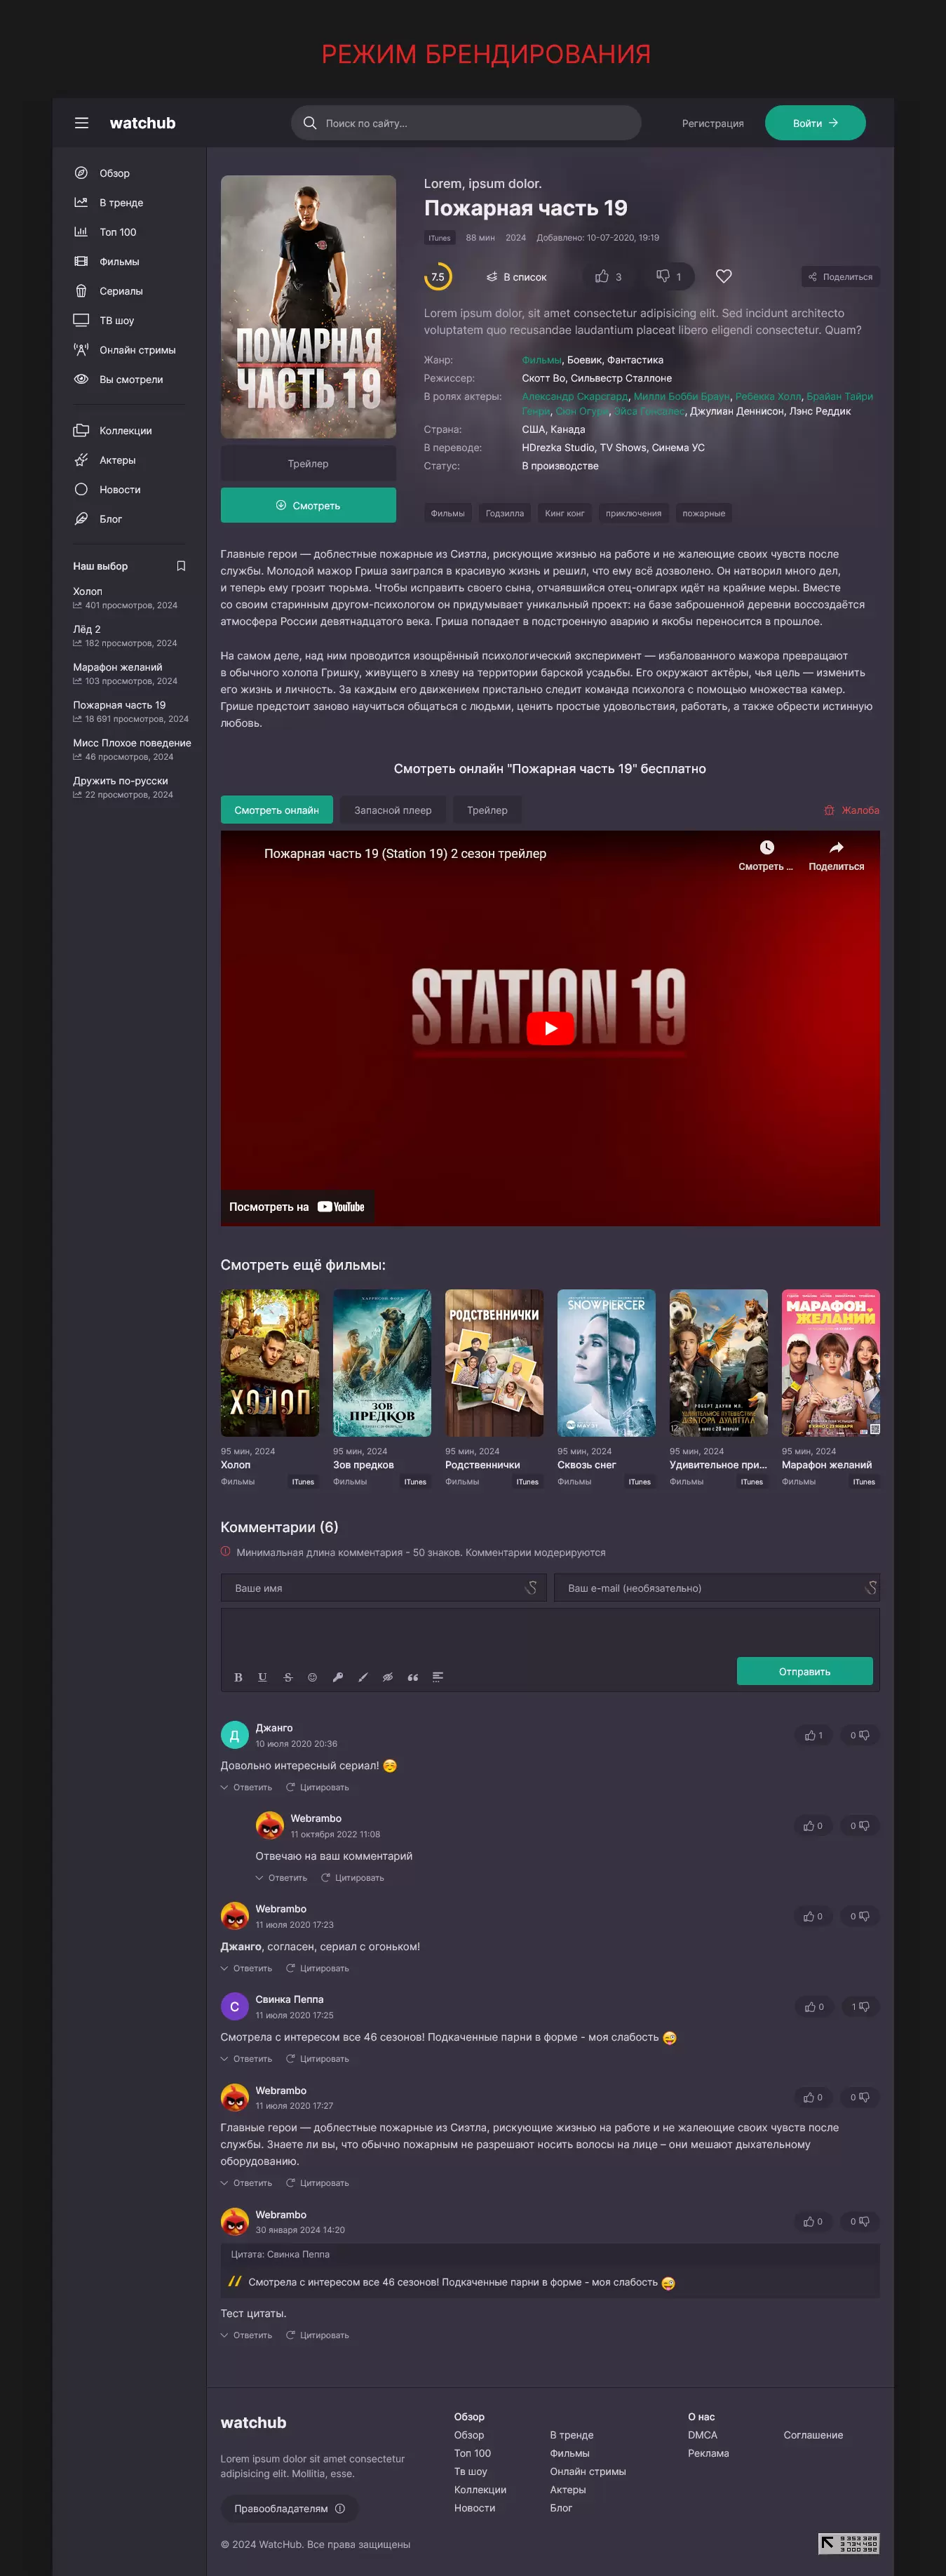This screenshot has width=946, height=2576.
Task: Click the Ваше имя input field
Action: coord(383,1588)
